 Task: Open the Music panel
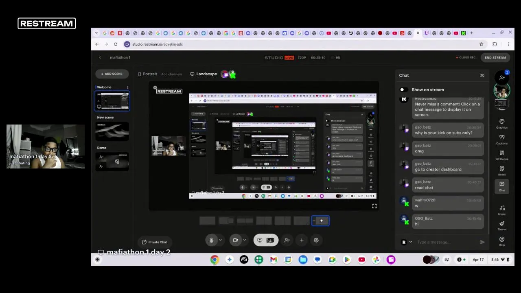pyautogui.click(x=501, y=210)
